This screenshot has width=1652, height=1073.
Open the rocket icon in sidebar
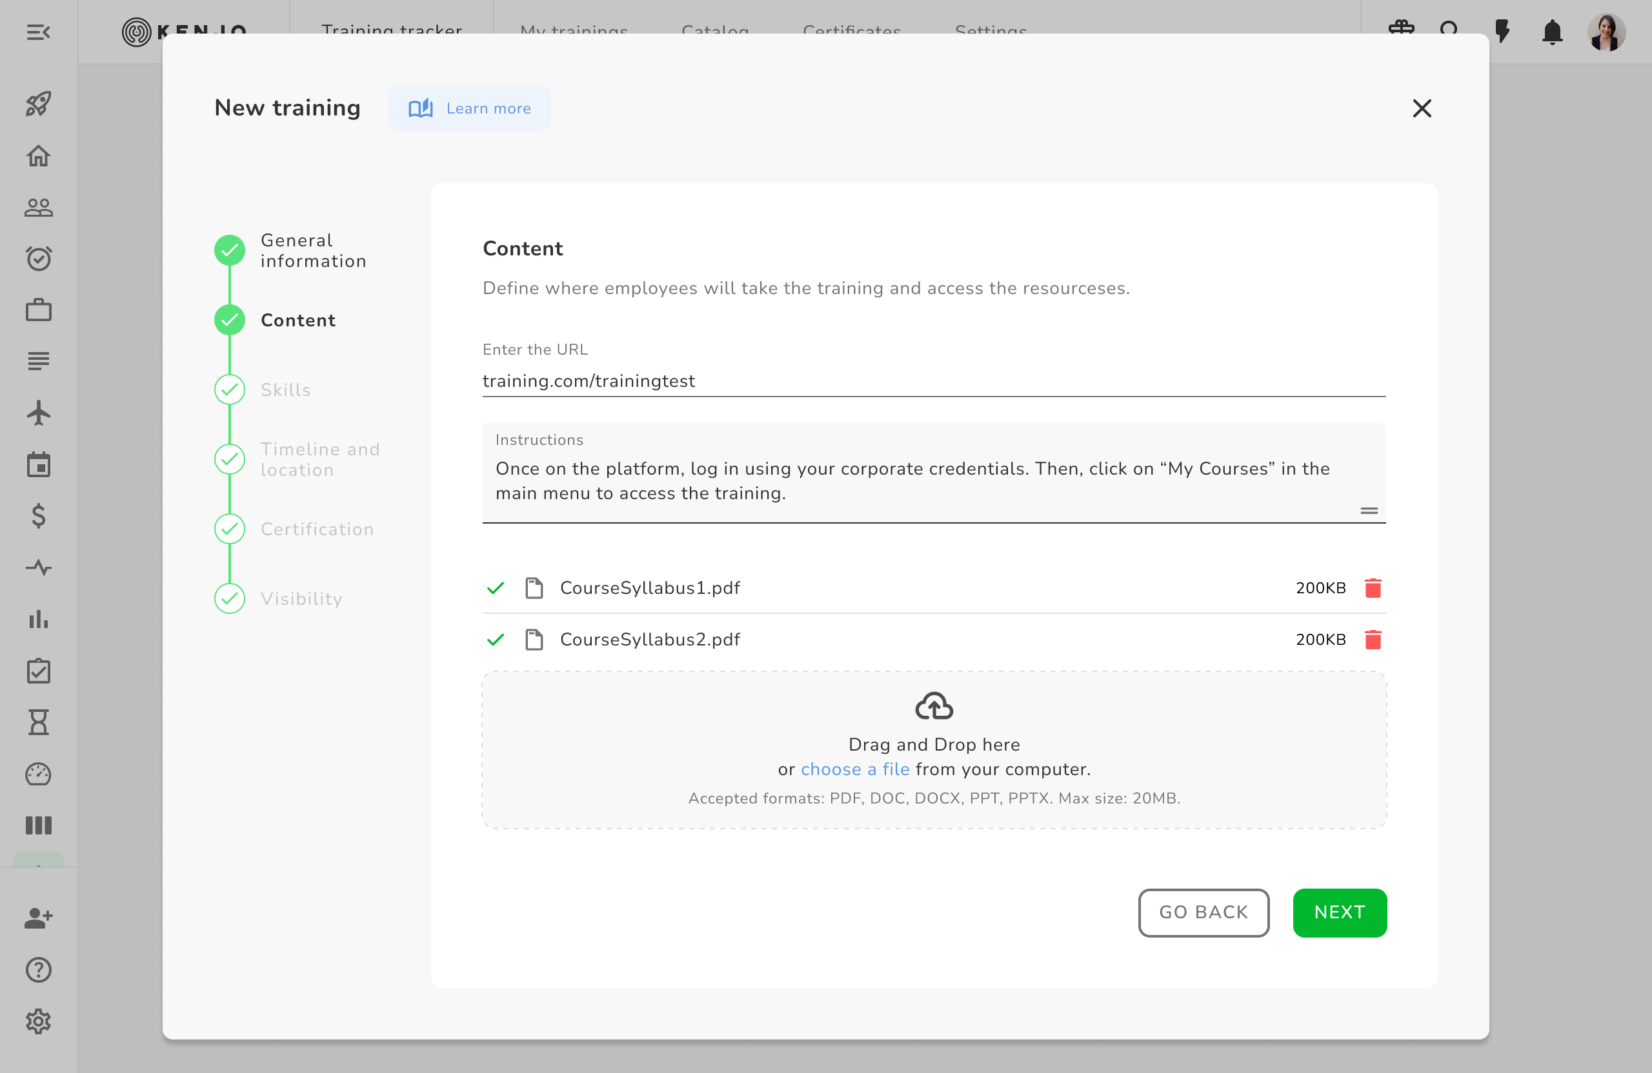38,104
